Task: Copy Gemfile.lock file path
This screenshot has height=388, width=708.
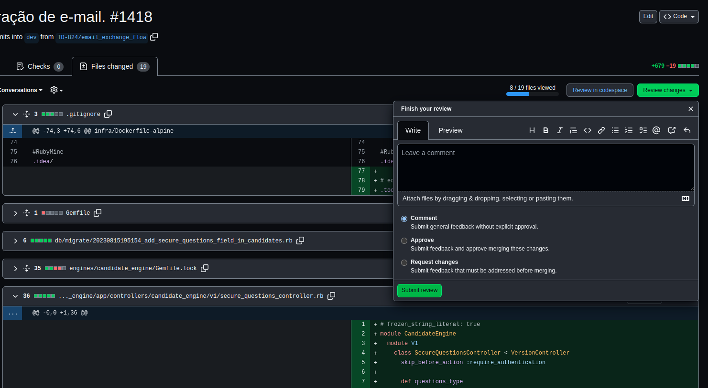Action: (205, 268)
